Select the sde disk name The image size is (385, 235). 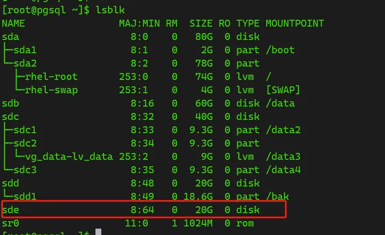[x=10, y=210]
